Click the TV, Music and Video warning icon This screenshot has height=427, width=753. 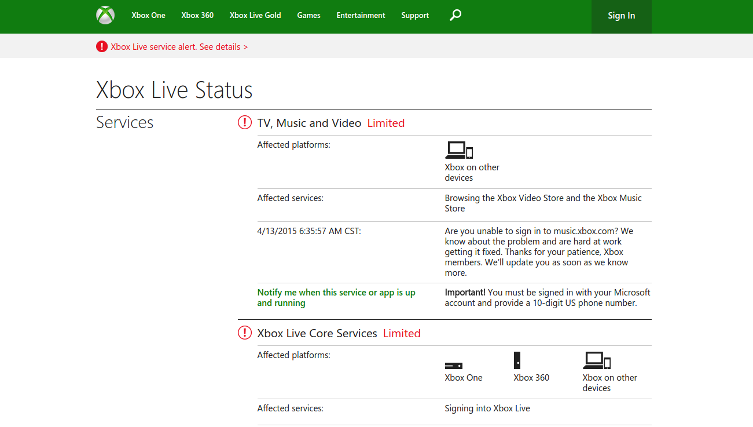click(245, 122)
